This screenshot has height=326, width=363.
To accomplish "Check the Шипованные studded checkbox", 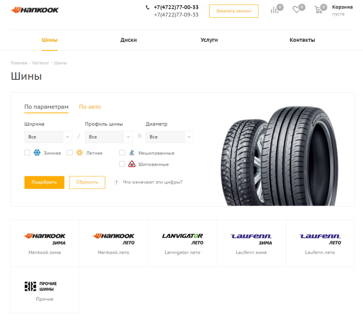I will 122,164.
